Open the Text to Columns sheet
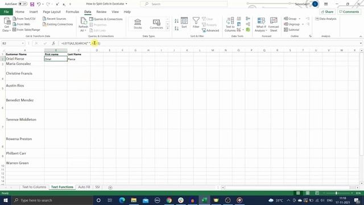 pyautogui.click(x=34, y=187)
